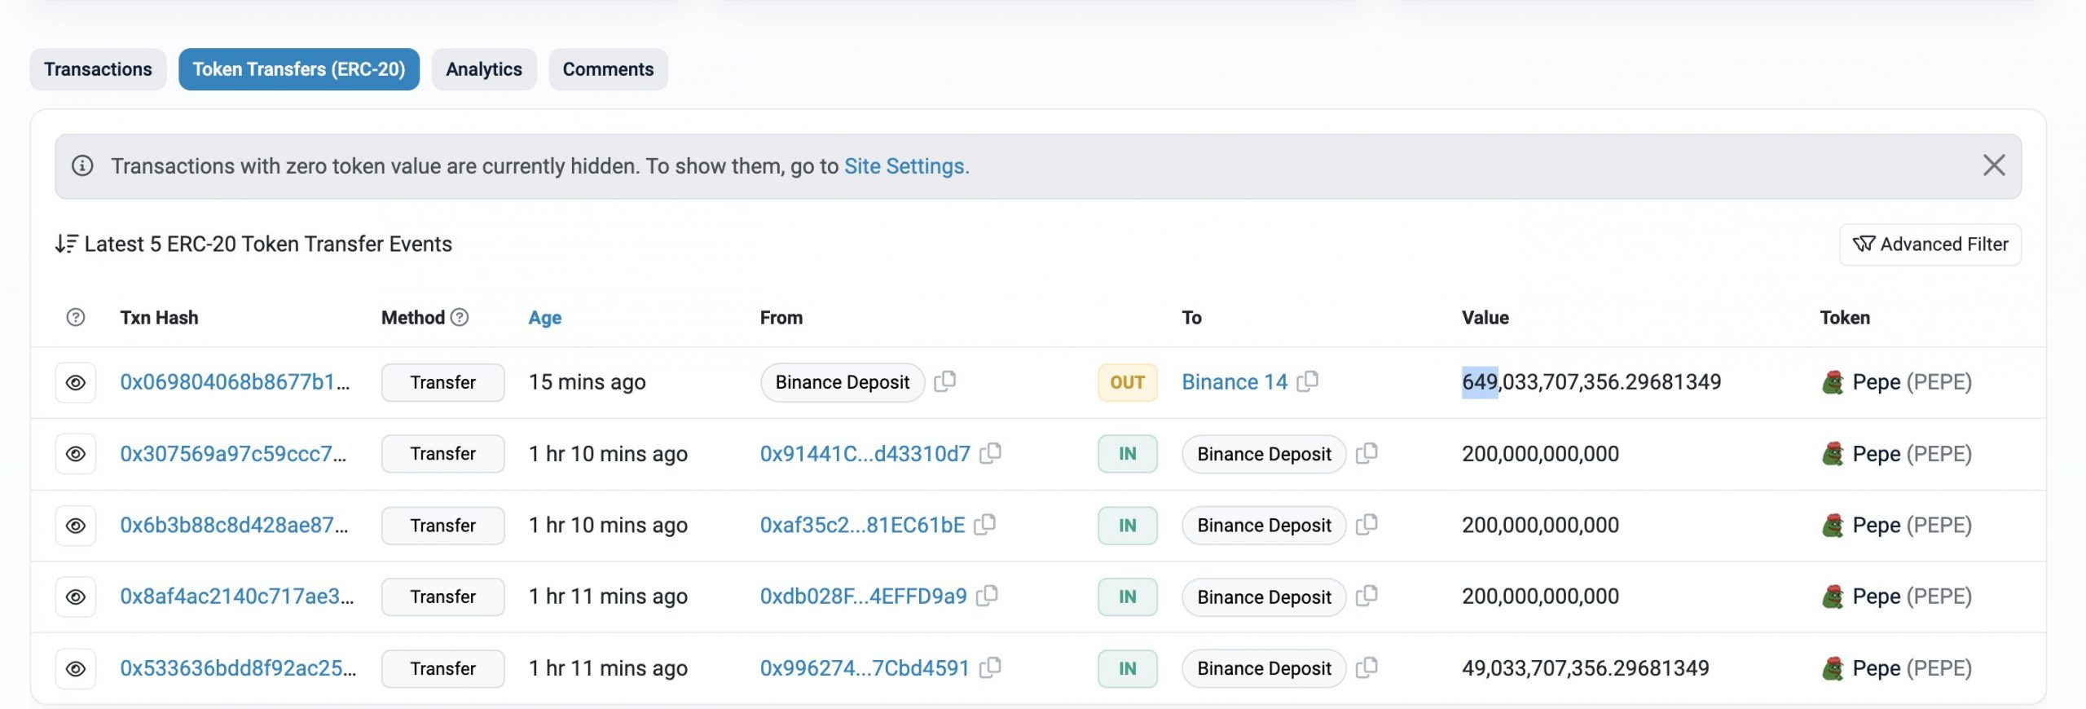Click the Method help question icon
This screenshot has height=709, width=2086.
(460, 318)
